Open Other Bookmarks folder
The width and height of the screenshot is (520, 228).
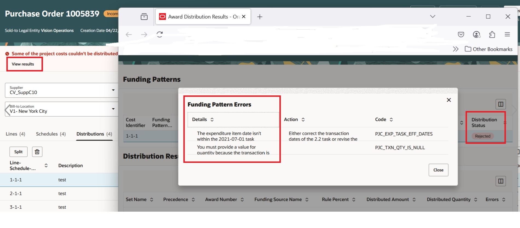point(489,49)
